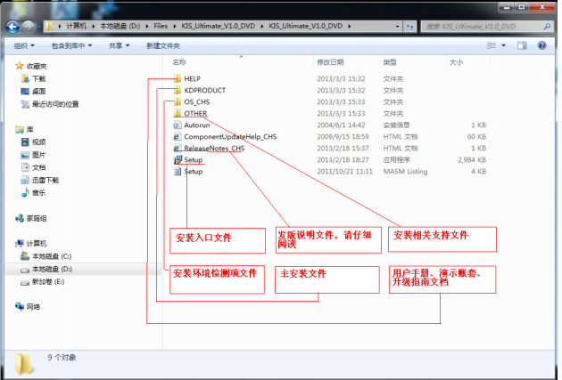Sort by the 大小 column header
Viewport: 562px width, 380px height.
(x=456, y=62)
